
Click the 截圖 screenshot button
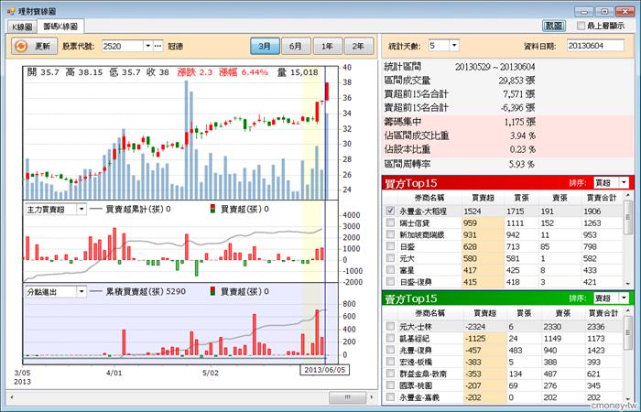553,26
